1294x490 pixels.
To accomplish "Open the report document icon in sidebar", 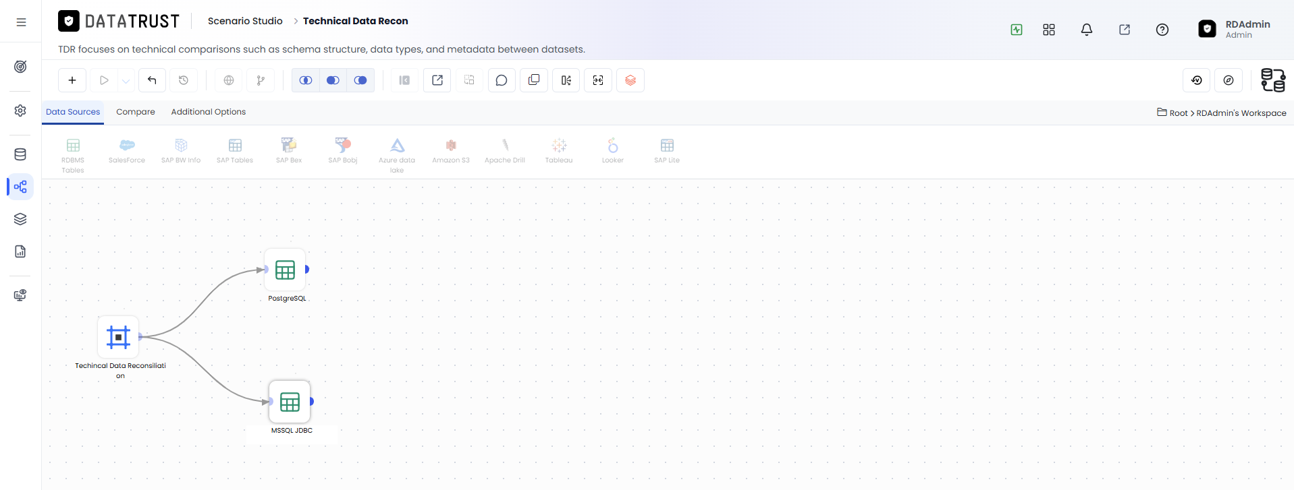I will pos(21,251).
